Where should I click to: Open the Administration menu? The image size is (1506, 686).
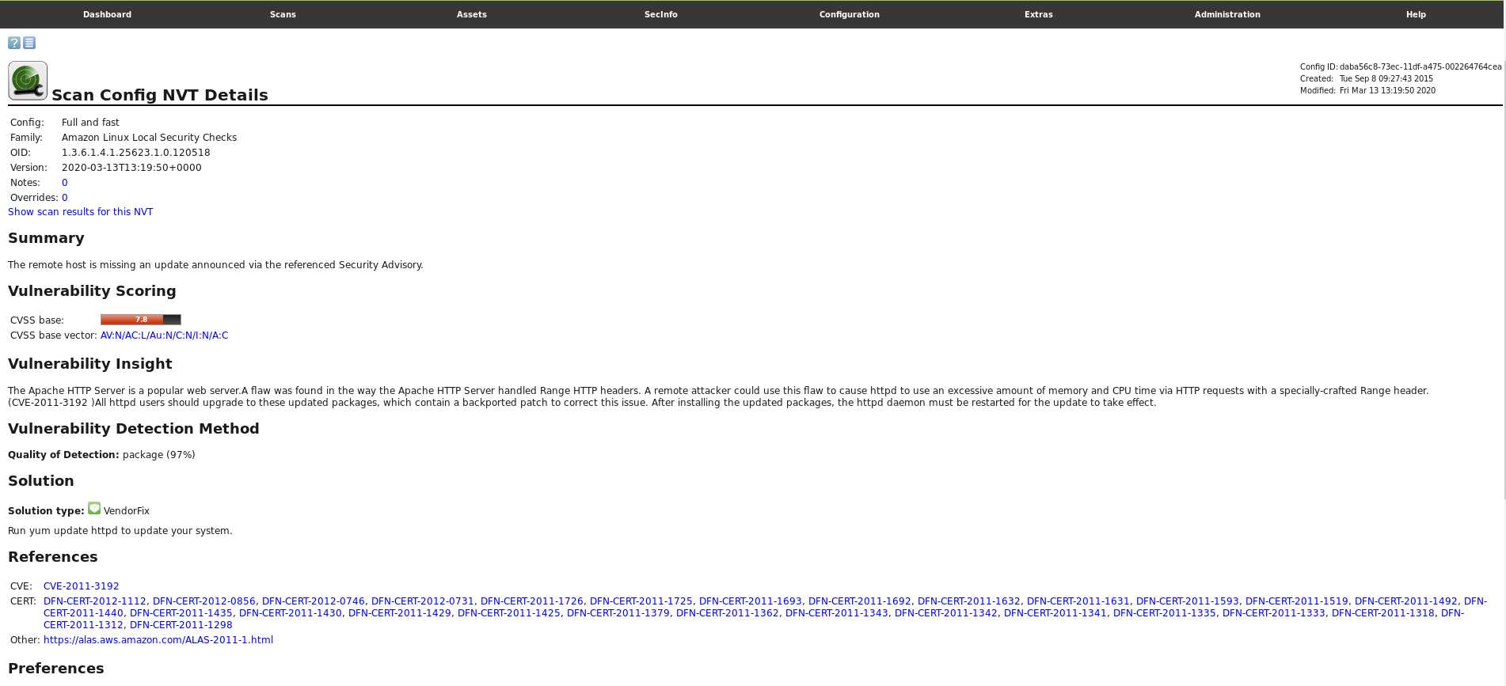(x=1227, y=14)
